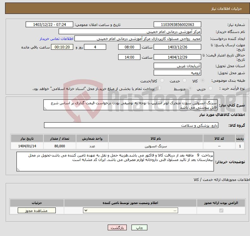Click the کد کالا column header
Viewport: 250px width, 236px height.
pyautogui.click(x=219, y=138)
